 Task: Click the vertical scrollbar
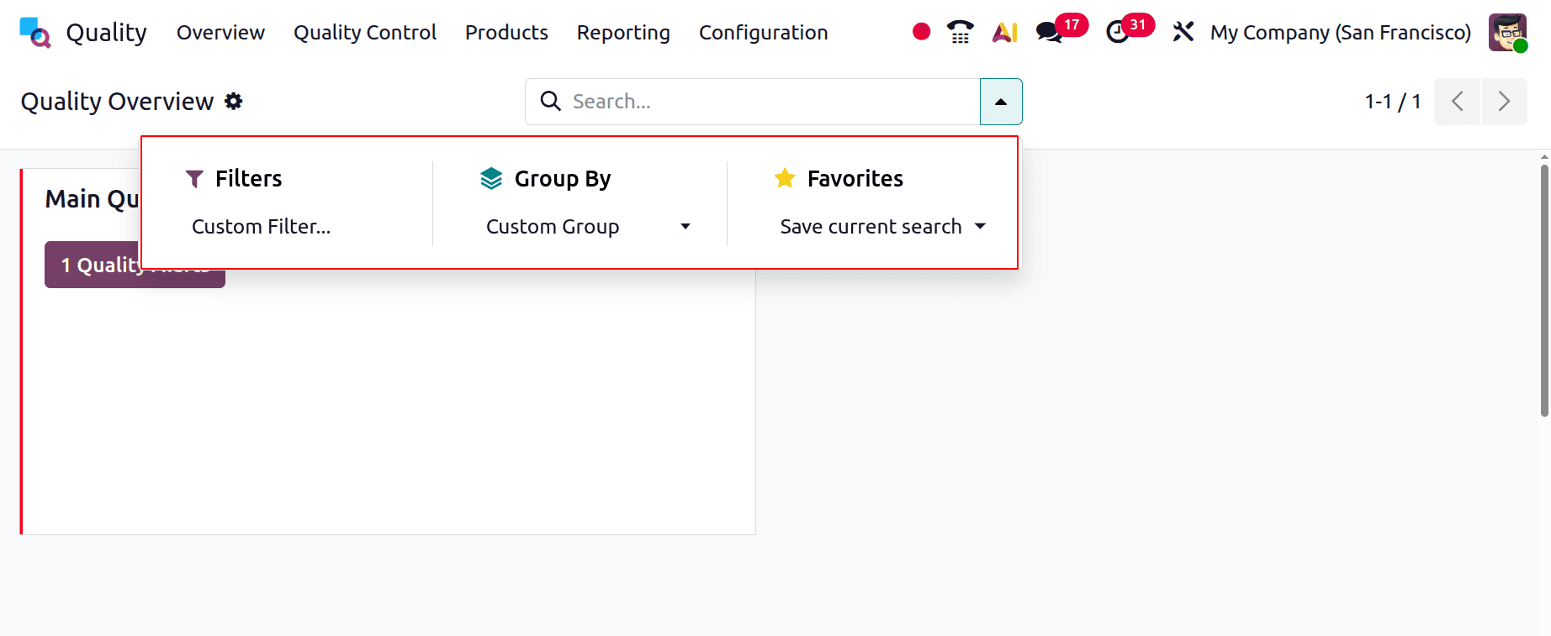(1544, 291)
